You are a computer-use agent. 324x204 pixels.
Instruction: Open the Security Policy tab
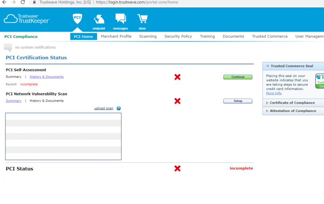click(x=178, y=37)
